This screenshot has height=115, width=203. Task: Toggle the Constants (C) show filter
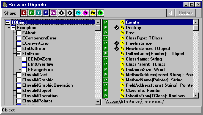(24, 13)
